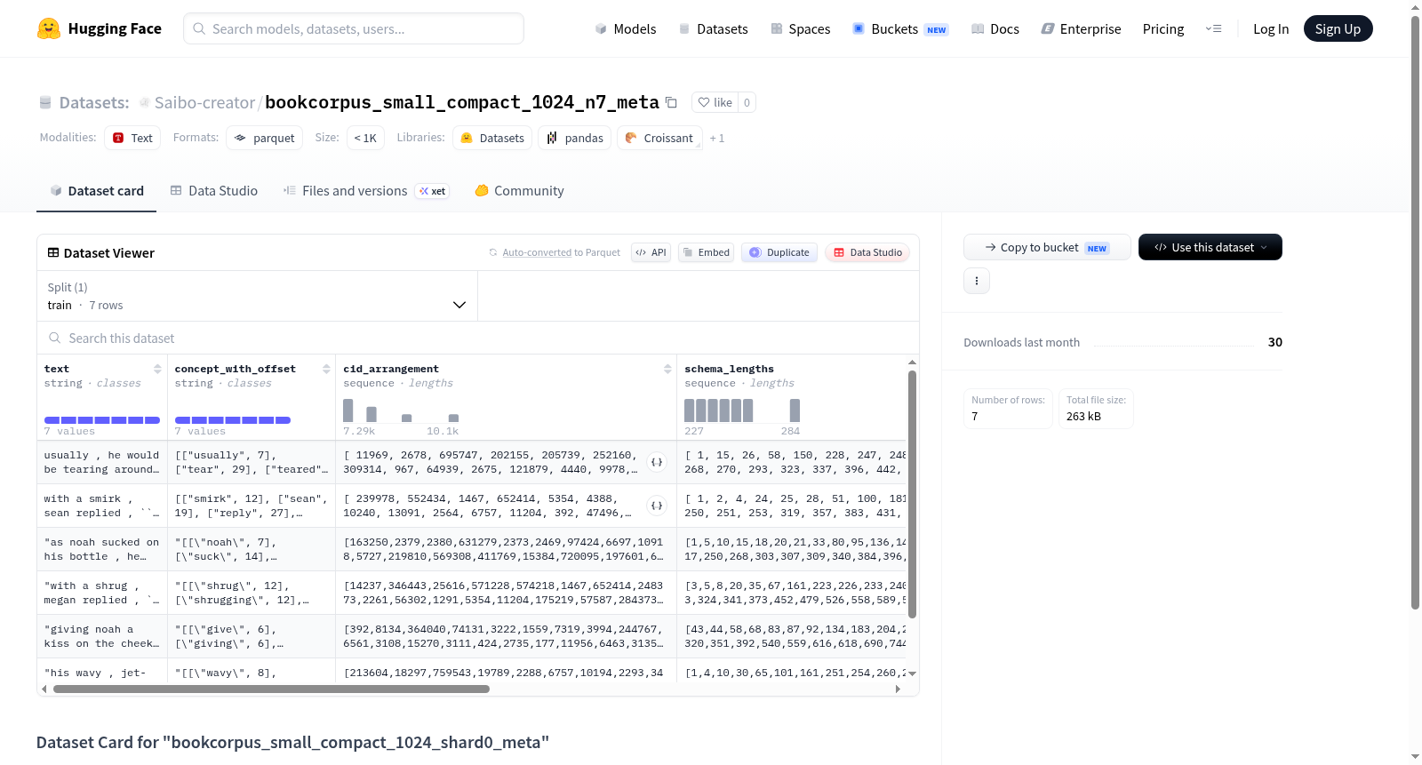1422x765 pixels.
Task: Open Data Studio from viewer header
Action: click(x=867, y=252)
